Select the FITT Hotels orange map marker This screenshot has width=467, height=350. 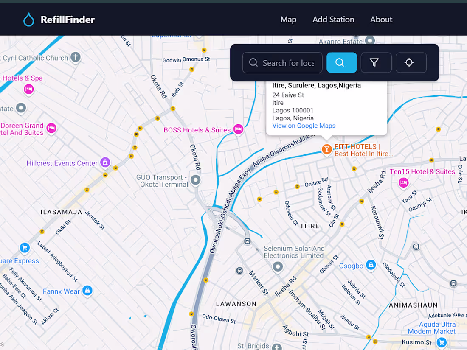coord(326,150)
